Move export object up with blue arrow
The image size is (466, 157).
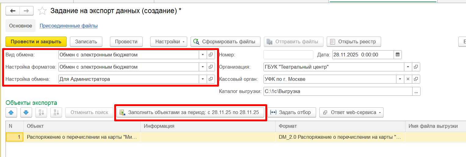click(11, 112)
